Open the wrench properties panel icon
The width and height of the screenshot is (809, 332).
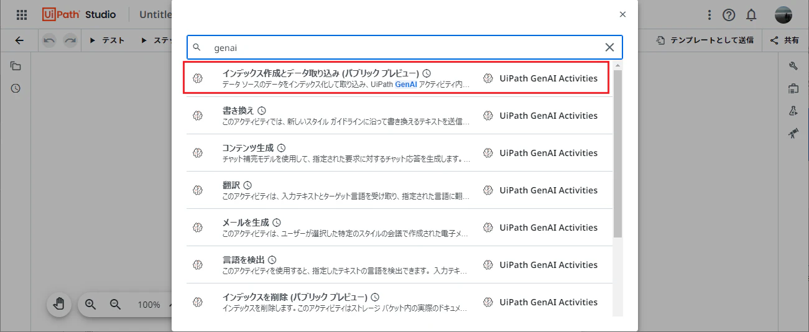[x=793, y=67]
